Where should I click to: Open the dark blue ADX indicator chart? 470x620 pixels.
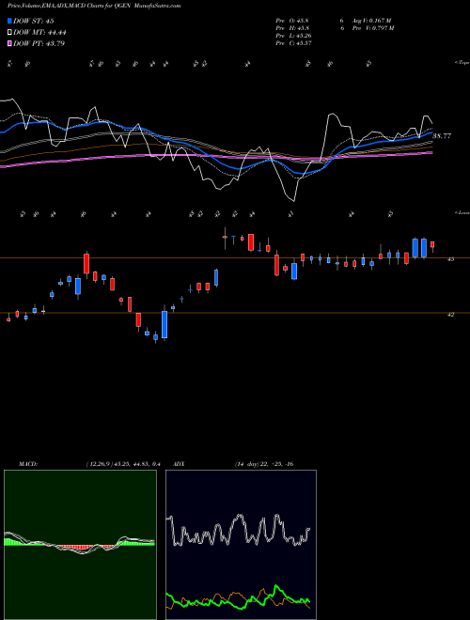tap(241, 545)
